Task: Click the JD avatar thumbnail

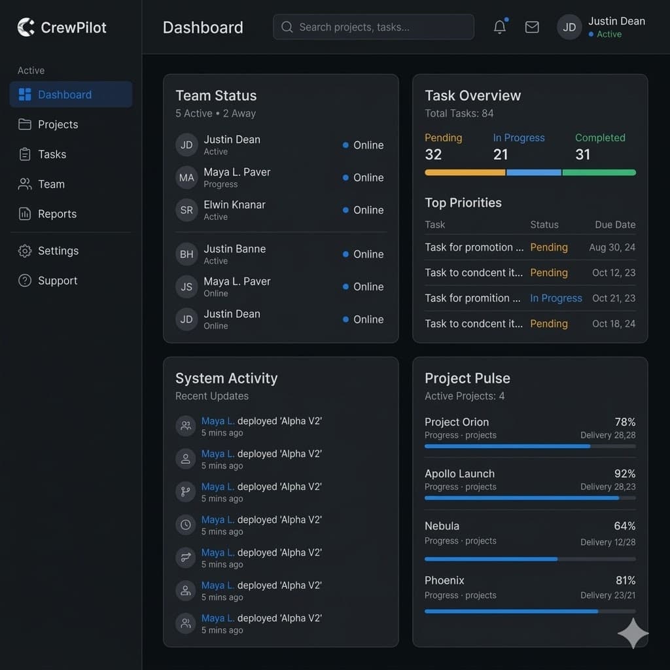Action: [569, 27]
